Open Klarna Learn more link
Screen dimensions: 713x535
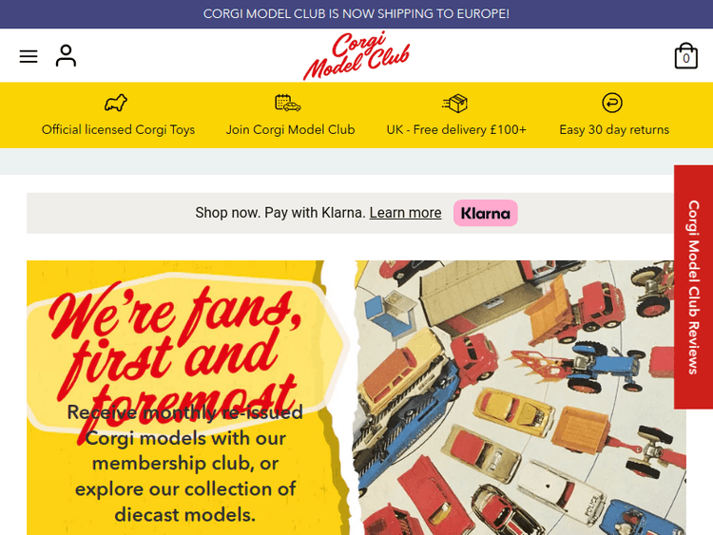click(405, 213)
